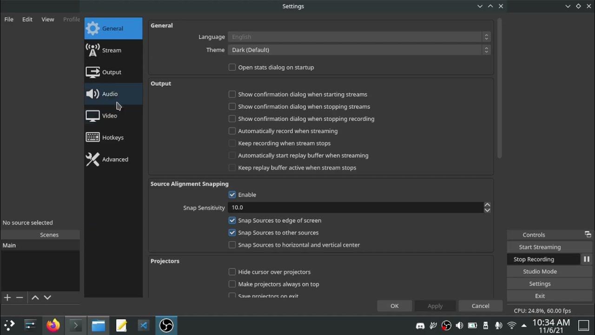
Task: Uncheck the source snapping Enable checkbox
Action: click(232, 194)
